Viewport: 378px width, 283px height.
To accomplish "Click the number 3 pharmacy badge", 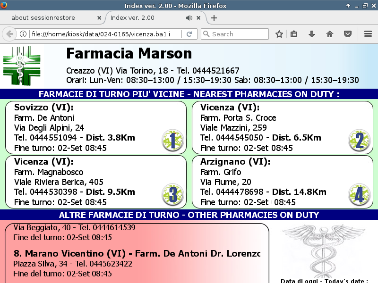I will click(172, 195).
